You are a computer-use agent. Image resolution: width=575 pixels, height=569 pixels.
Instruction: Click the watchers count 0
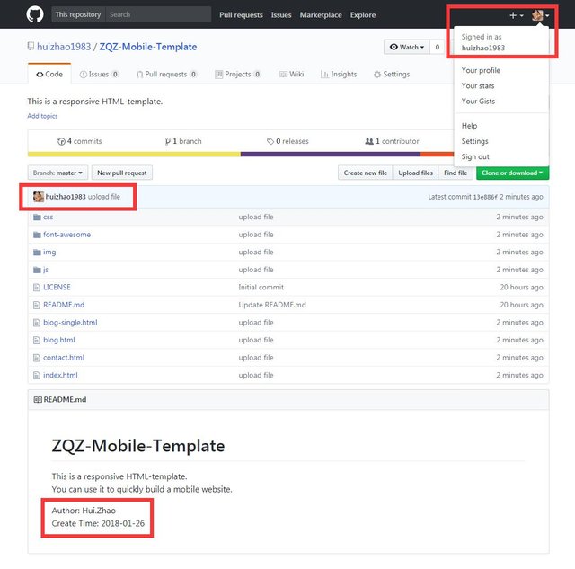tap(438, 47)
